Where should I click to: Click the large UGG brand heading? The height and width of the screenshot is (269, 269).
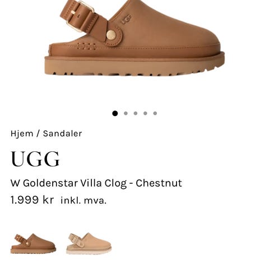point(35,159)
